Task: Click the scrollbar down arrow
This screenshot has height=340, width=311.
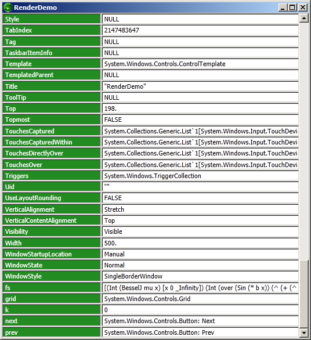Action: coord(304,332)
